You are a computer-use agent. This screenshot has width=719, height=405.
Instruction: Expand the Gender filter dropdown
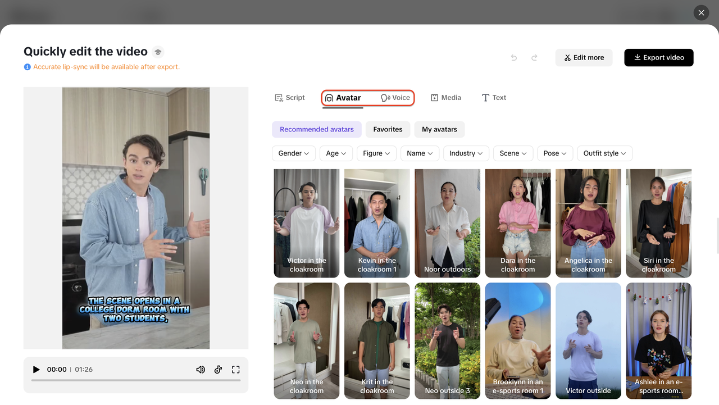[294, 153]
